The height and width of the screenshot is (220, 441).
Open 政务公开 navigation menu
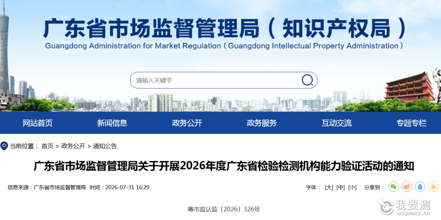pyautogui.click(x=187, y=123)
